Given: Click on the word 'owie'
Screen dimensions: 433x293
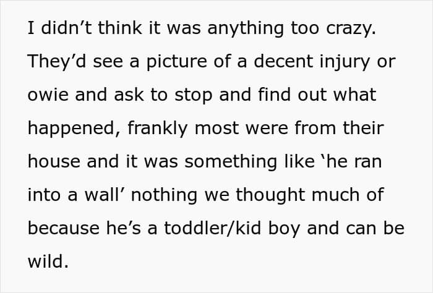Looking at the screenshot, I should (48, 95).
